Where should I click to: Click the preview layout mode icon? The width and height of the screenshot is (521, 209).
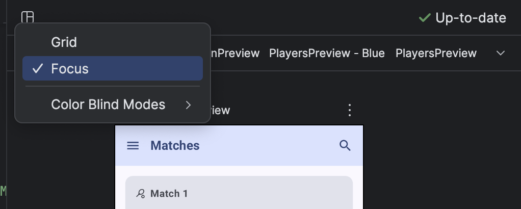pyautogui.click(x=28, y=17)
